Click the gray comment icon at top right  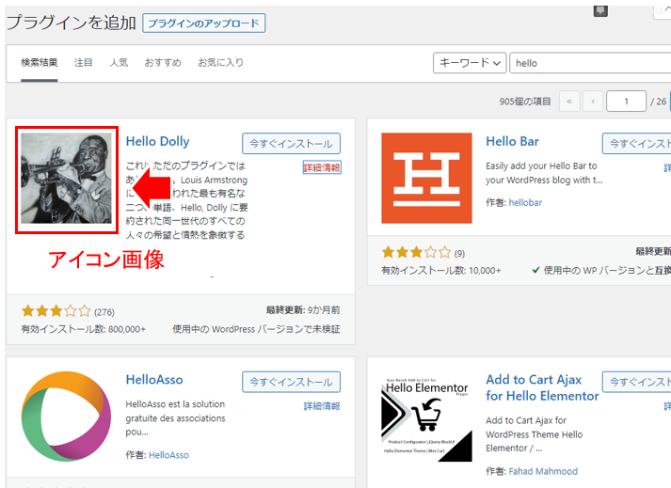[x=600, y=10]
